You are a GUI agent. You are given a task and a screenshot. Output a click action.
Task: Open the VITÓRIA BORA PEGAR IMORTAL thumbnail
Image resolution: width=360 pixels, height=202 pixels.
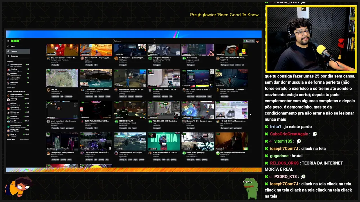click(x=164, y=142)
